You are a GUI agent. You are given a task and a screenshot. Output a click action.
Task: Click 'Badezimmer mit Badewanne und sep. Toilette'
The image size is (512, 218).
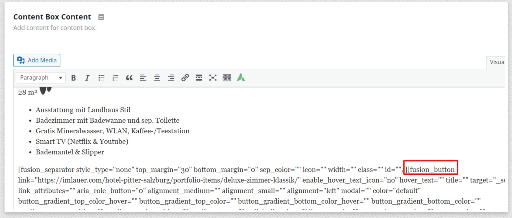(108, 120)
